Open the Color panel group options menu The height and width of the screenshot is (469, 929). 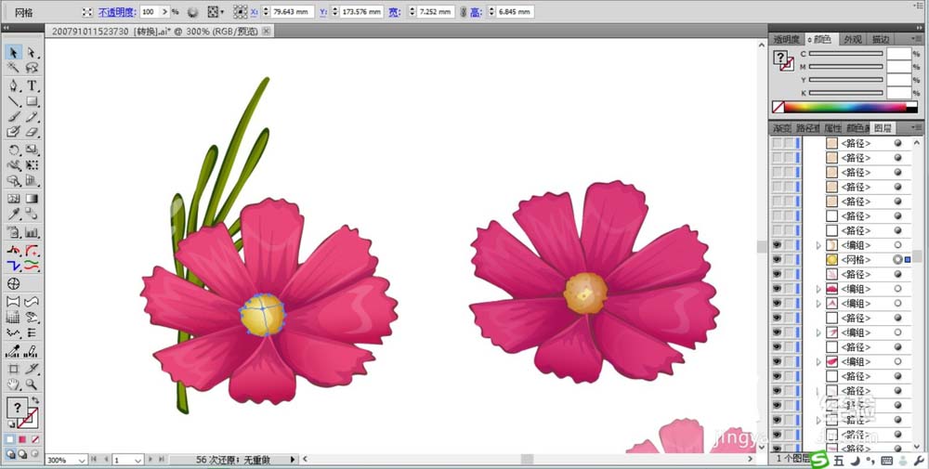coord(917,39)
